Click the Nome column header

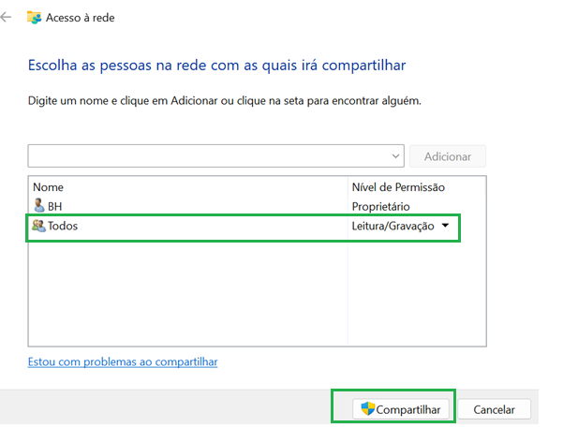[48, 187]
